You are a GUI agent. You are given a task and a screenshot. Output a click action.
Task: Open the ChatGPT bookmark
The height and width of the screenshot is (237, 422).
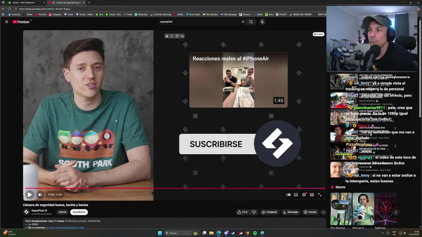coord(281,14)
